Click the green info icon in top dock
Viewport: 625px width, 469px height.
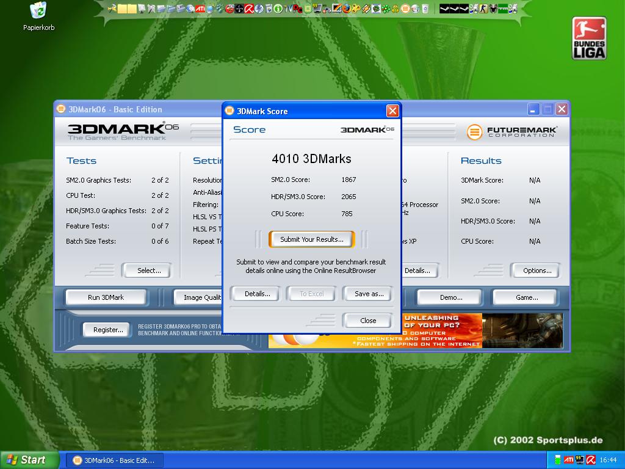tap(278, 9)
